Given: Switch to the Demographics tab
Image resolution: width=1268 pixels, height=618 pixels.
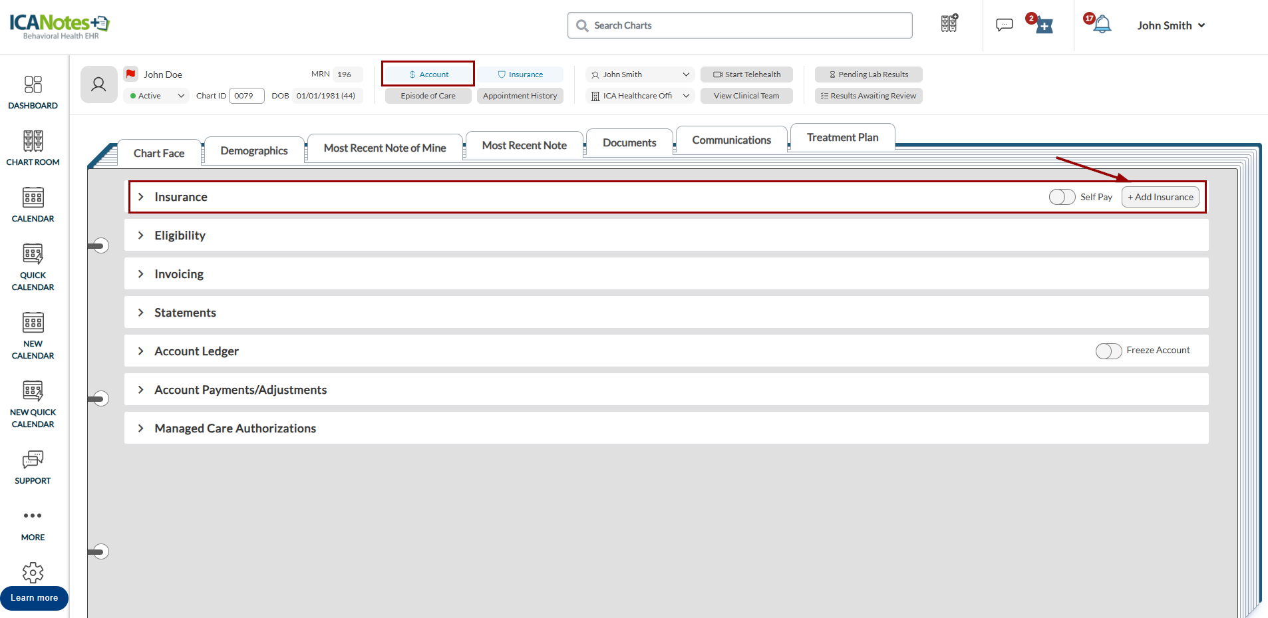Looking at the screenshot, I should [x=253, y=151].
